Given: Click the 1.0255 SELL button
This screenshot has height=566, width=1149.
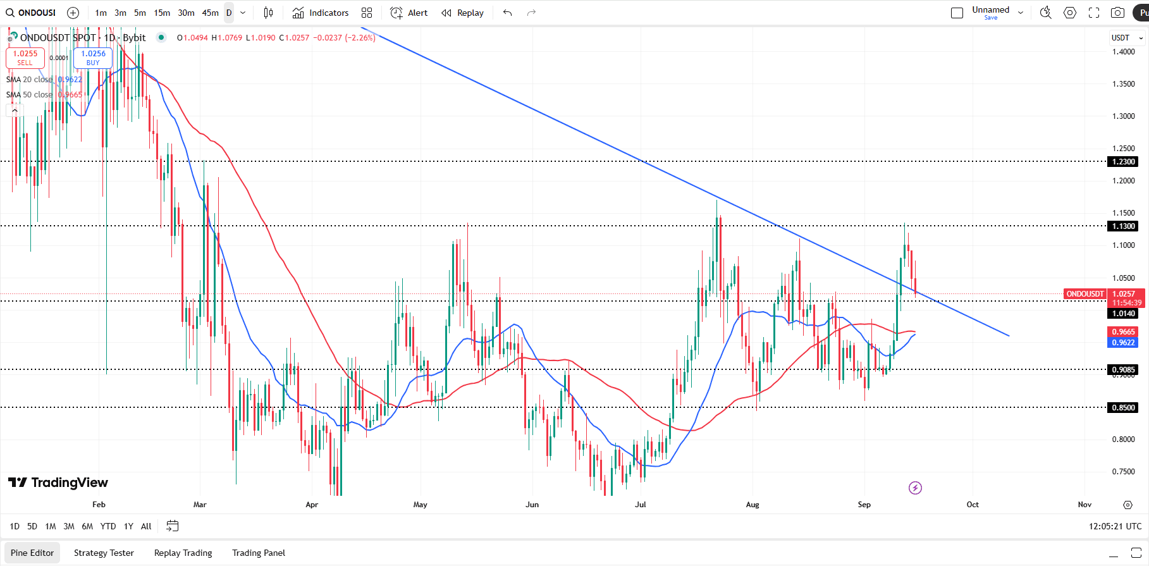Looking at the screenshot, I should tap(25, 58).
